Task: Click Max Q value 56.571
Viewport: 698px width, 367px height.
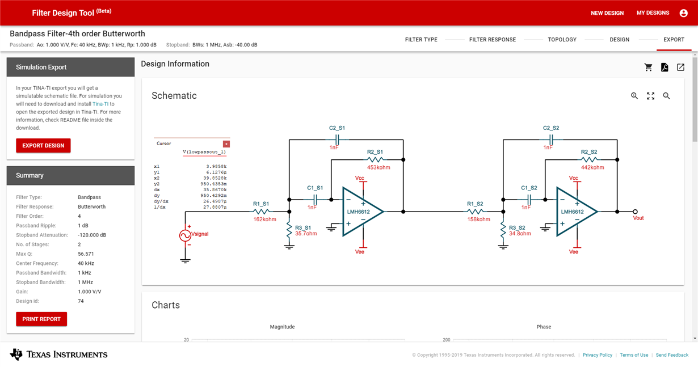Action: pos(86,254)
